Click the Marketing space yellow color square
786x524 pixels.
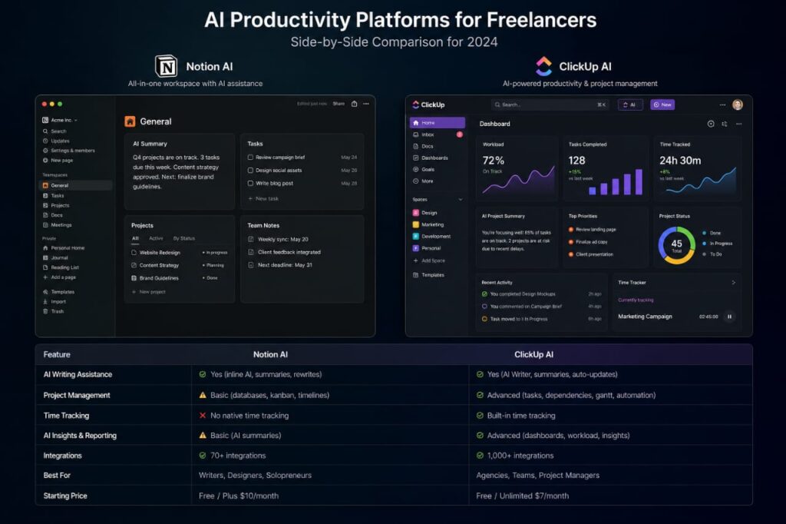(415, 225)
